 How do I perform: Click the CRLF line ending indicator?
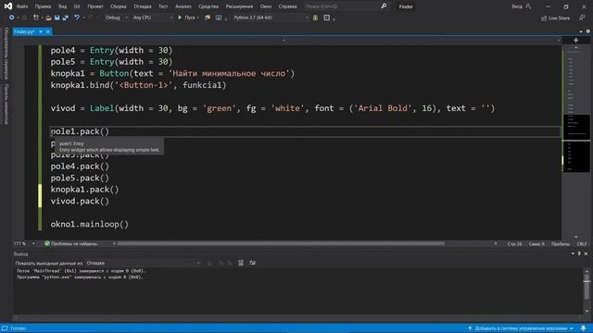pyautogui.click(x=582, y=244)
